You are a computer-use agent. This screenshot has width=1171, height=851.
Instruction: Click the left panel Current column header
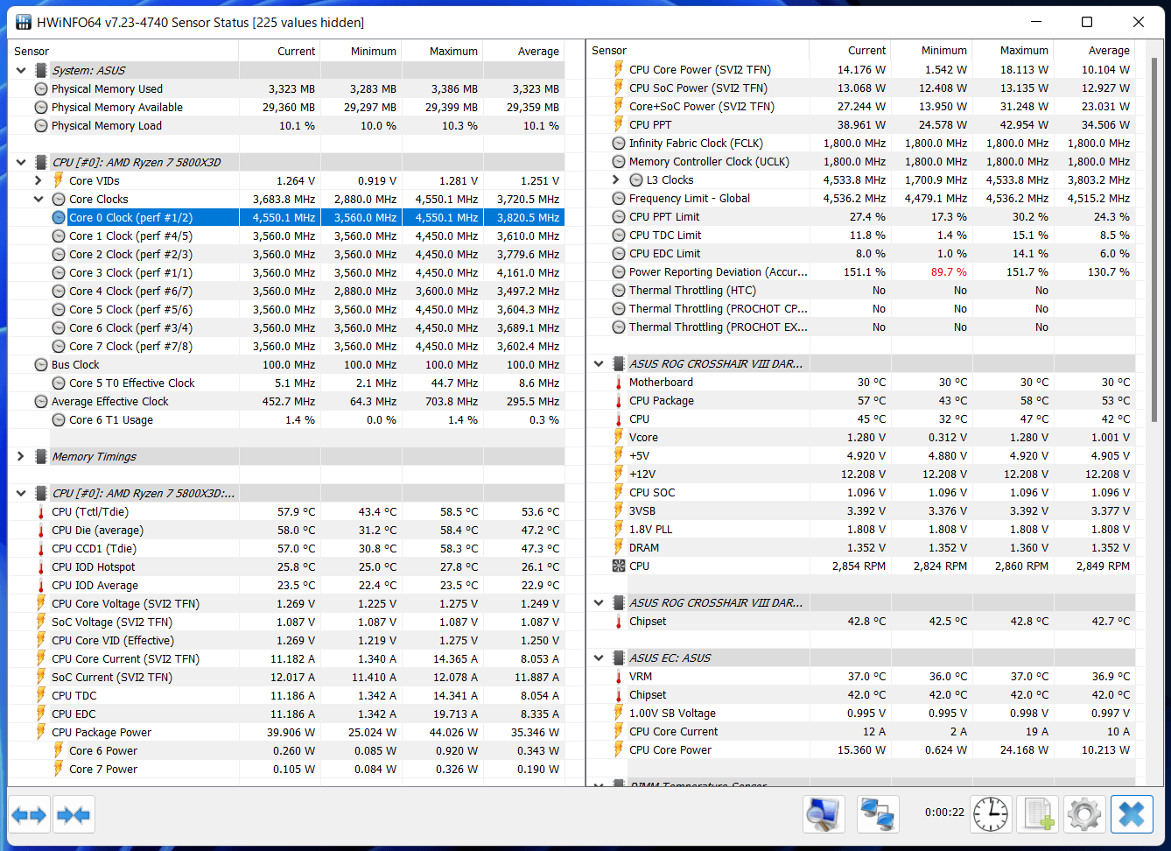click(x=279, y=51)
